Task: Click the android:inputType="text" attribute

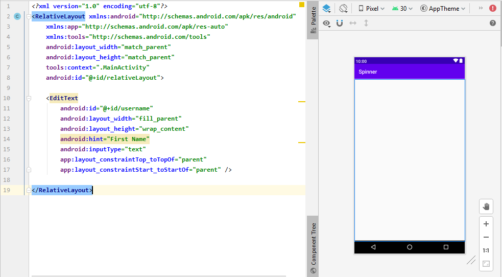Action: coord(103,149)
